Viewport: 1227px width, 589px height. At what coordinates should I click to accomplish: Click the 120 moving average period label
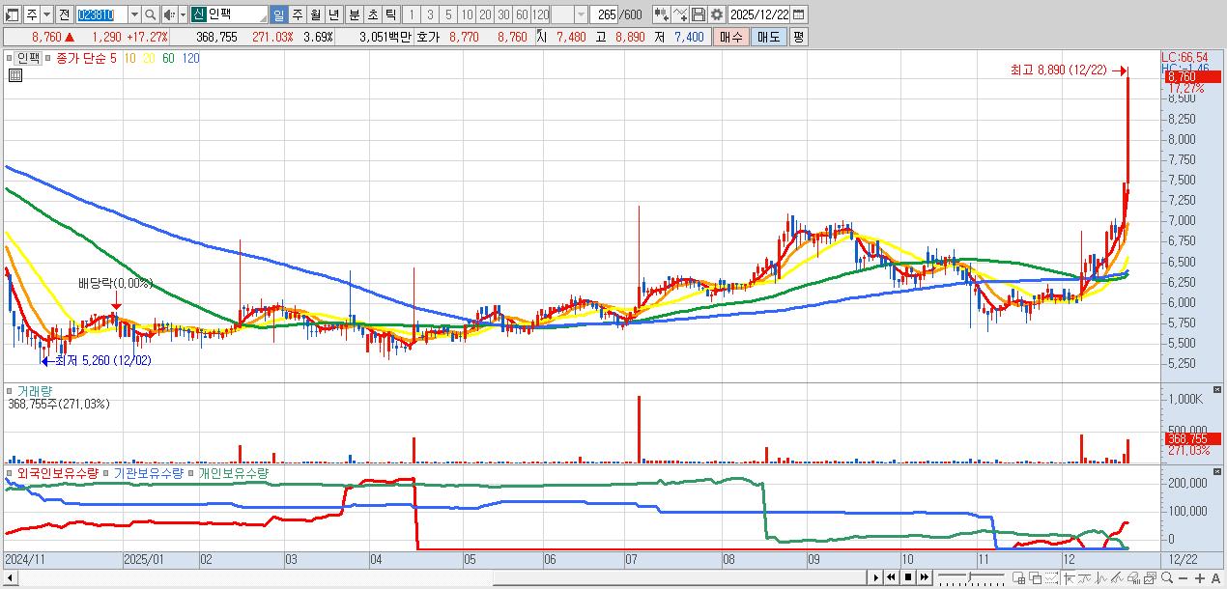191,58
